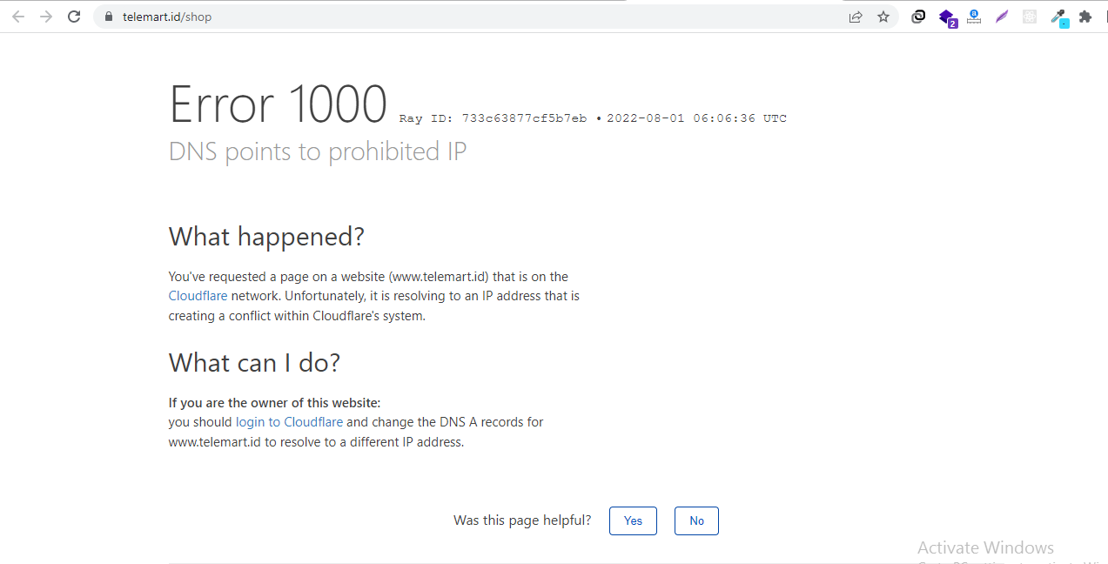
Task: Go forward in browser history
Action: coord(46,17)
